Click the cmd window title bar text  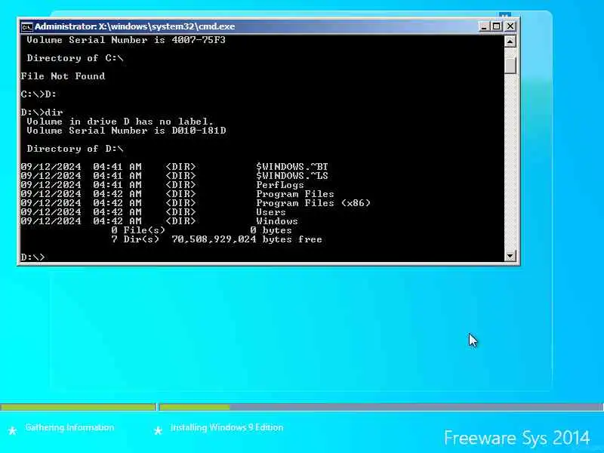click(135, 26)
